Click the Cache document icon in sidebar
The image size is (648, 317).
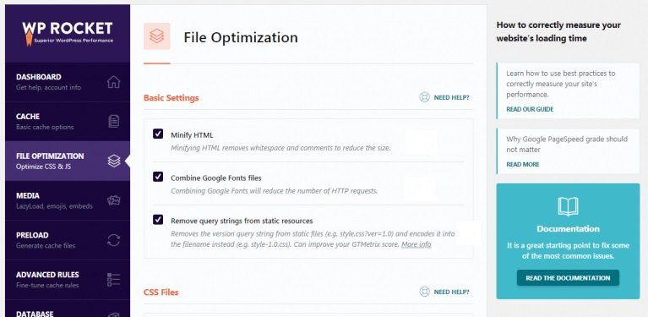pyautogui.click(x=114, y=121)
